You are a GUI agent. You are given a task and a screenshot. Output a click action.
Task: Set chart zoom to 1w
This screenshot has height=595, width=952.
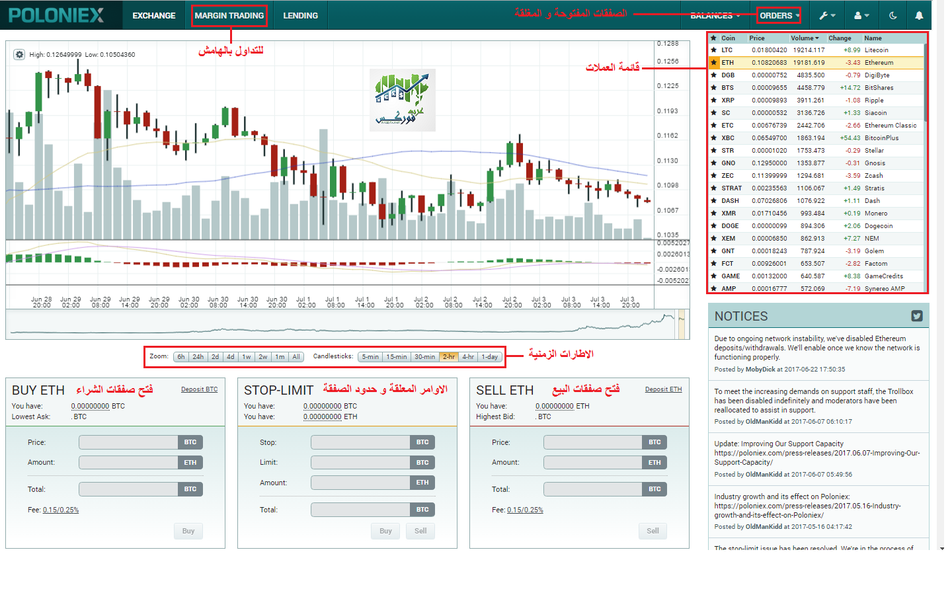click(247, 357)
